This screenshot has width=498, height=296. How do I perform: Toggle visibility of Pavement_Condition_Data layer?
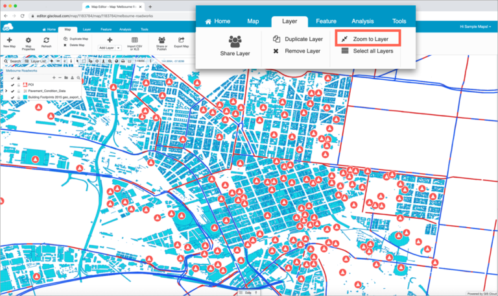coord(12,92)
